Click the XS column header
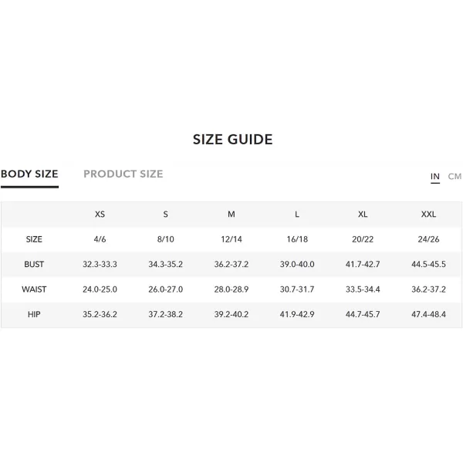The height and width of the screenshot is (463, 463). tap(100, 214)
